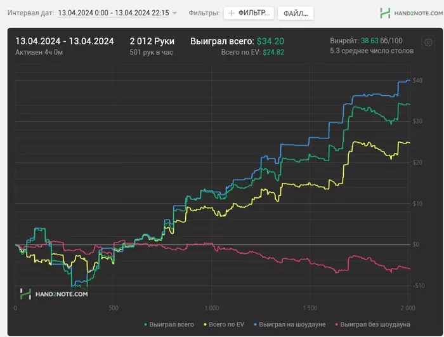Click the $40 y-axis label
444x337 pixels.
click(417, 81)
